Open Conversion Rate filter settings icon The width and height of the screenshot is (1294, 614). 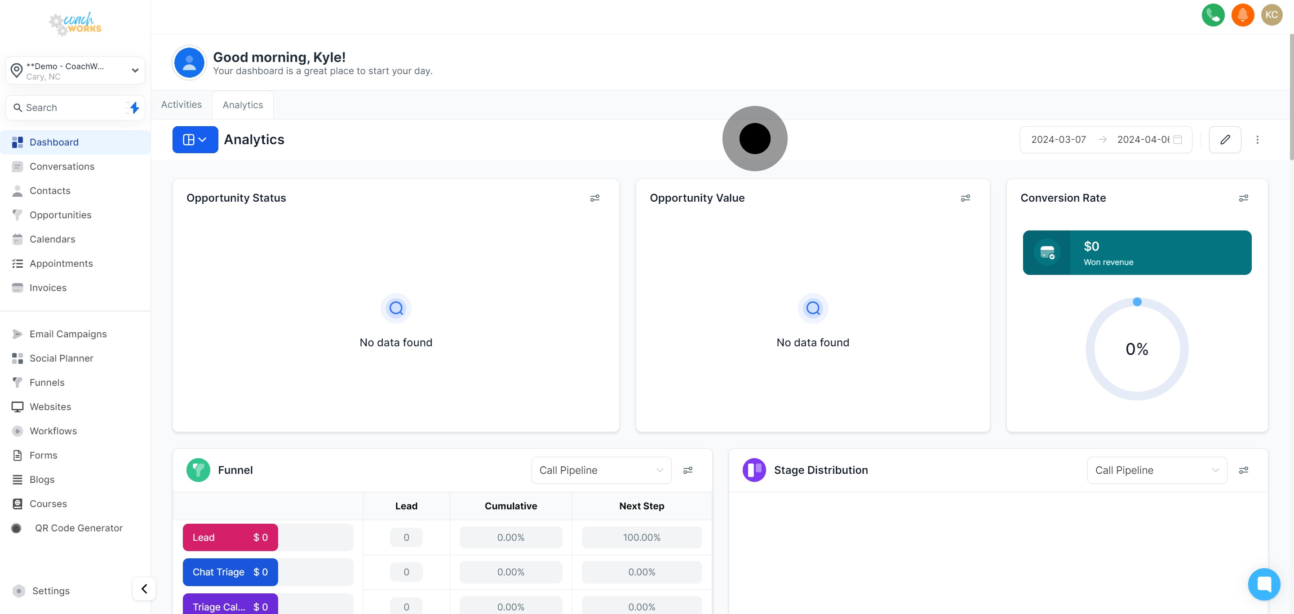[1243, 199]
